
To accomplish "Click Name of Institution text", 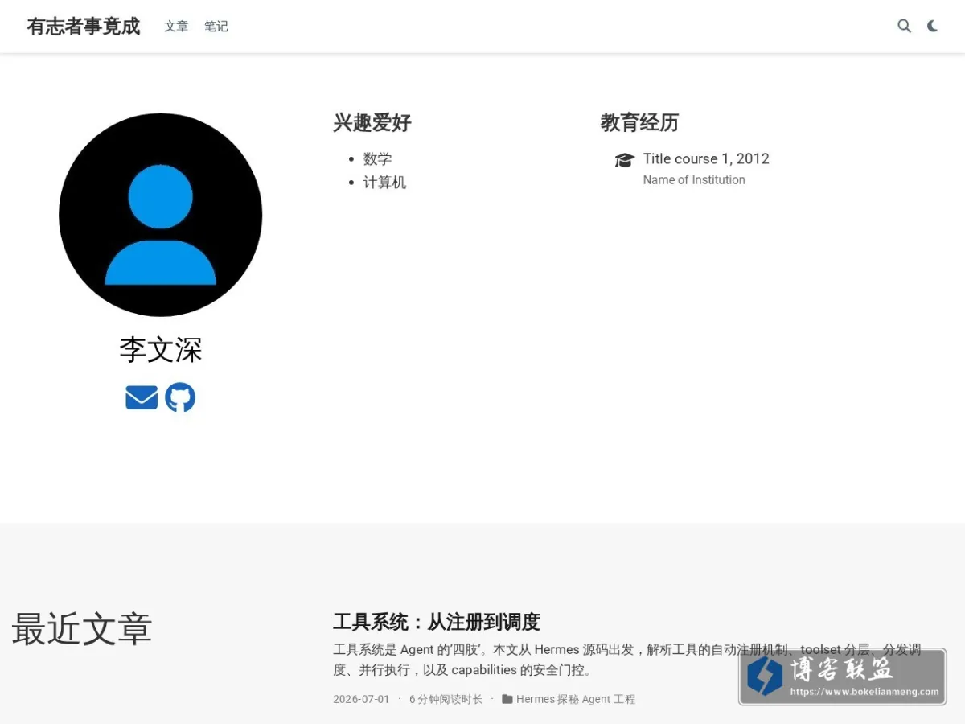I will pyautogui.click(x=694, y=180).
